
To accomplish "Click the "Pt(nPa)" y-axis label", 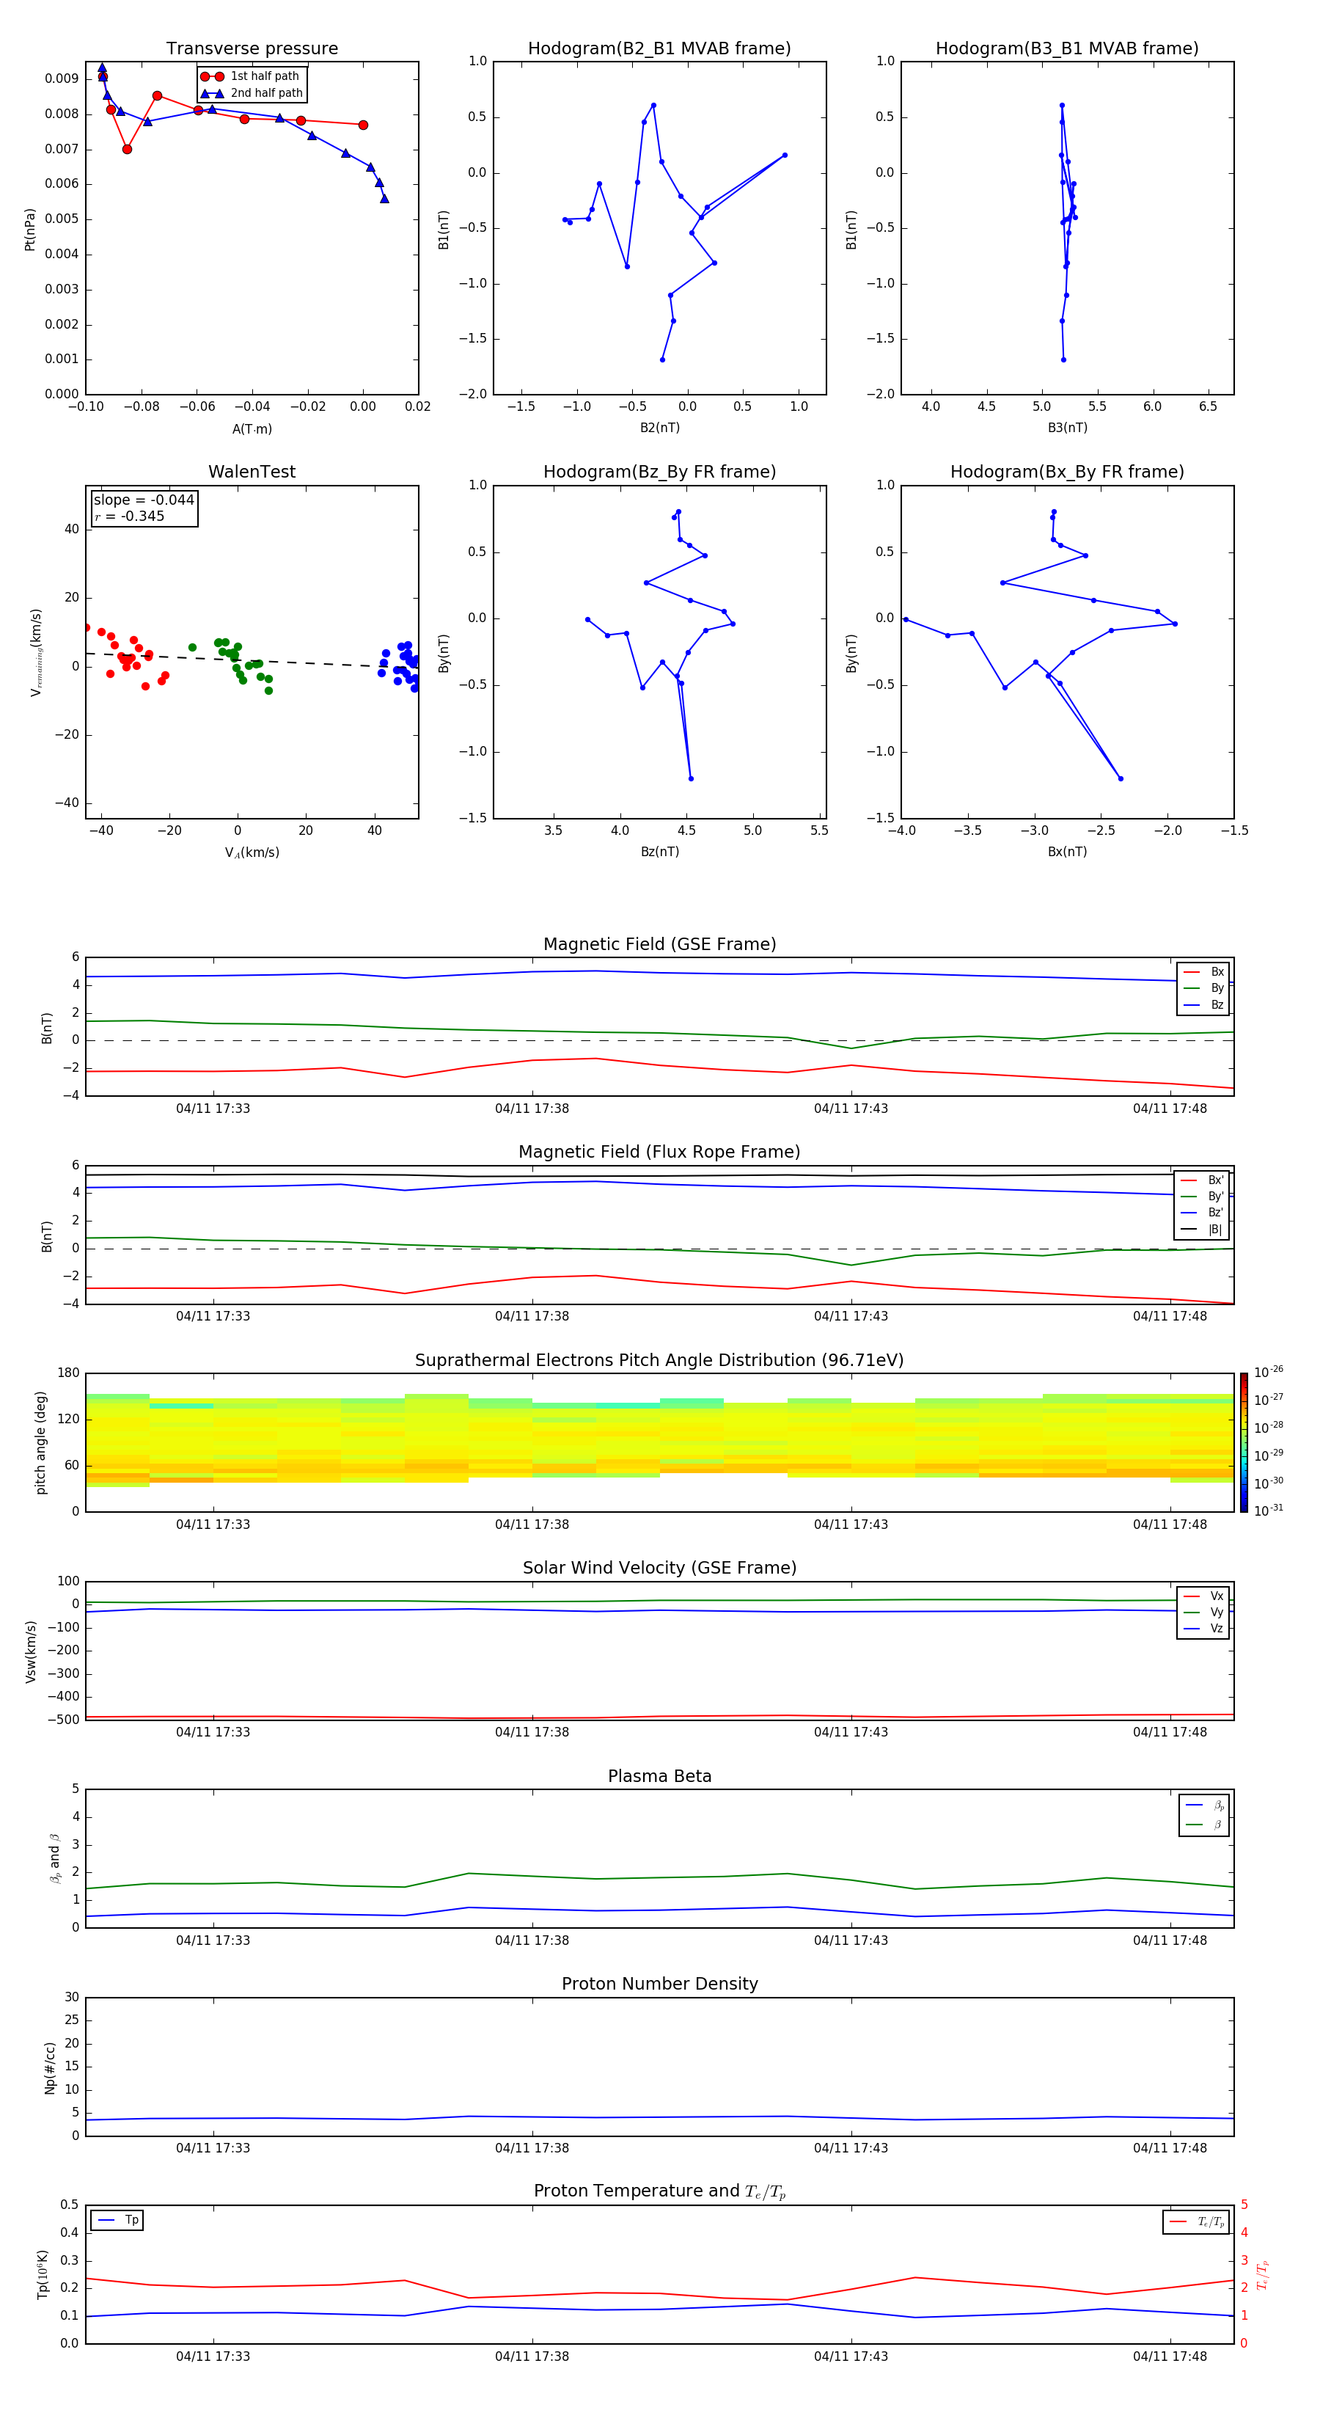I will 30,228.
